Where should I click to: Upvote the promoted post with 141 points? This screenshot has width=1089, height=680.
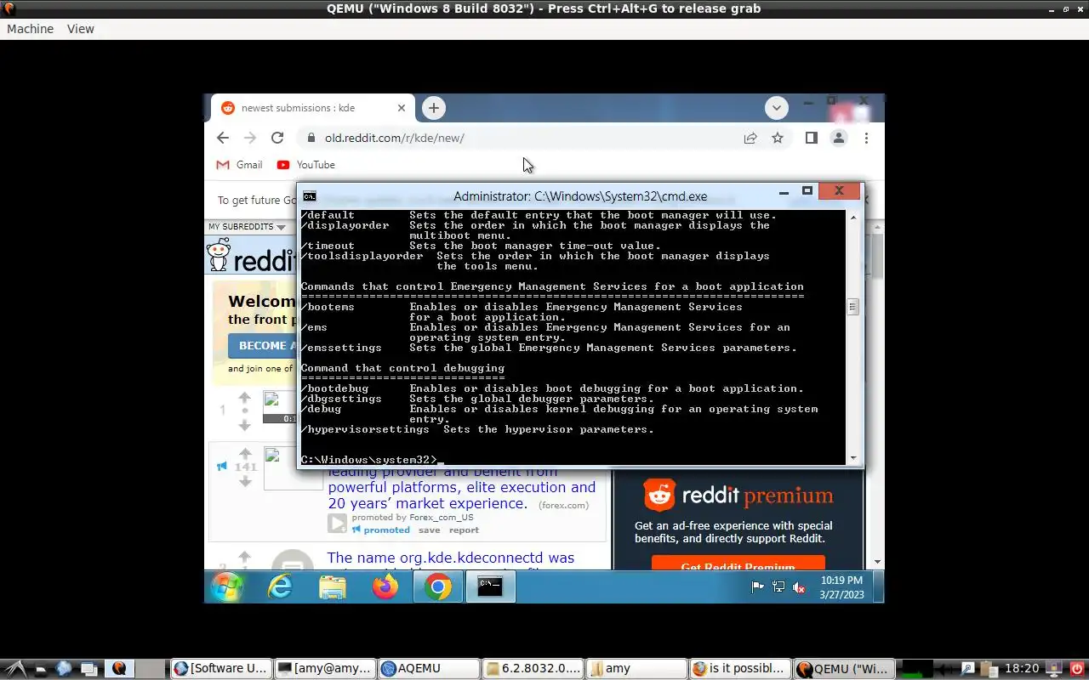coord(245,453)
